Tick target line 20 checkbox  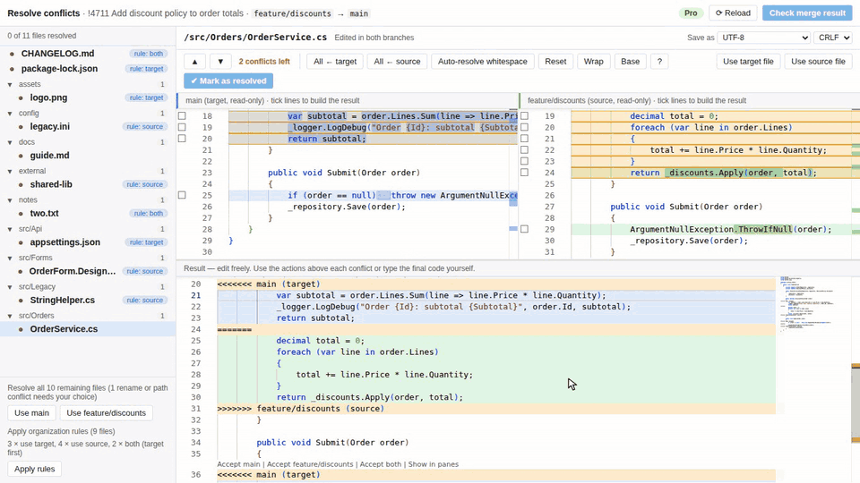(182, 139)
